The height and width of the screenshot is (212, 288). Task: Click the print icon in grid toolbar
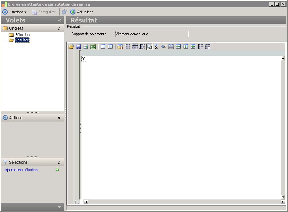(x=86, y=47)
